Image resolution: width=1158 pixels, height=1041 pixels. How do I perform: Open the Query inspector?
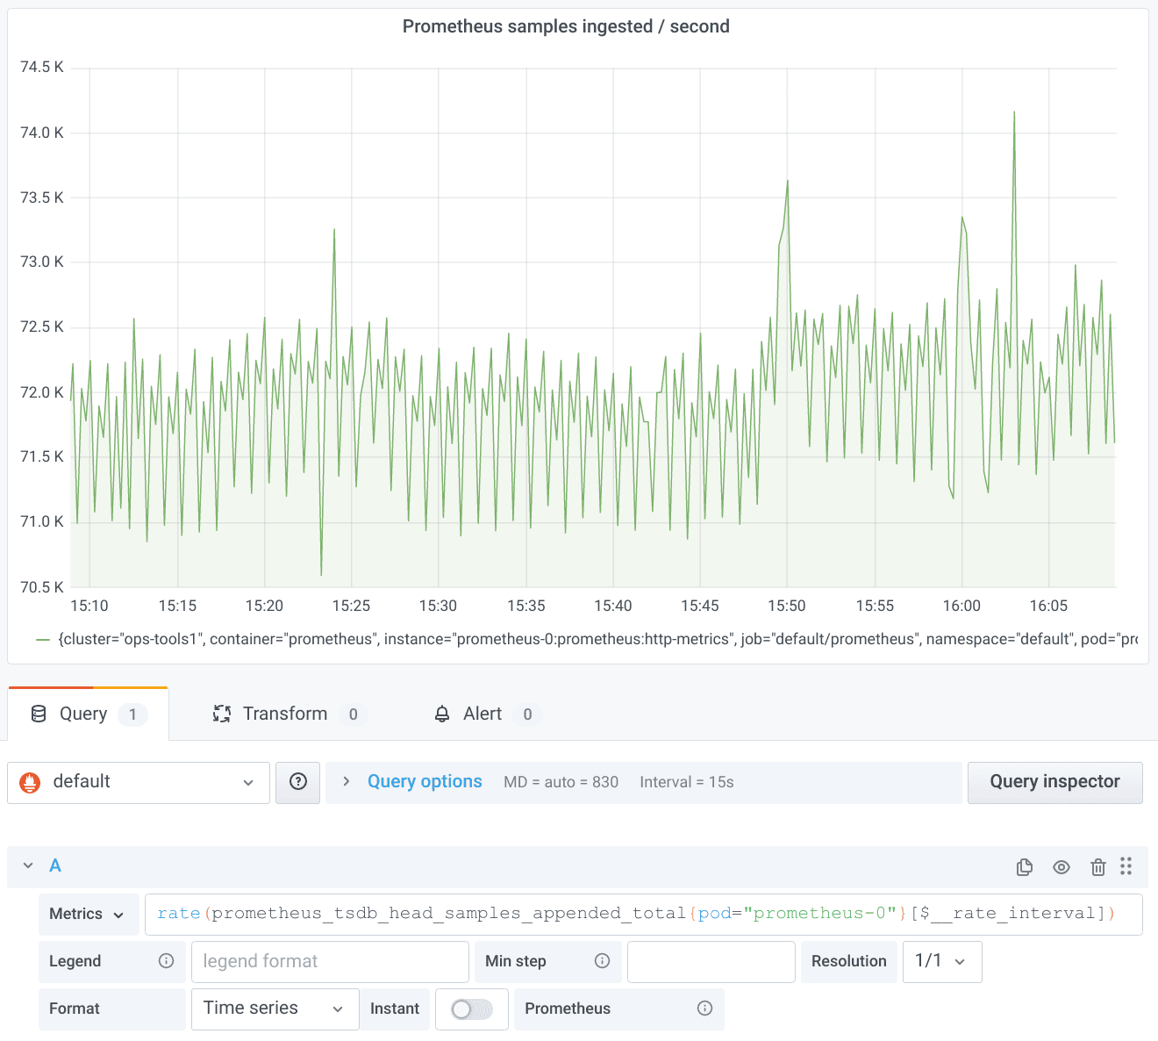[1054, 782]
